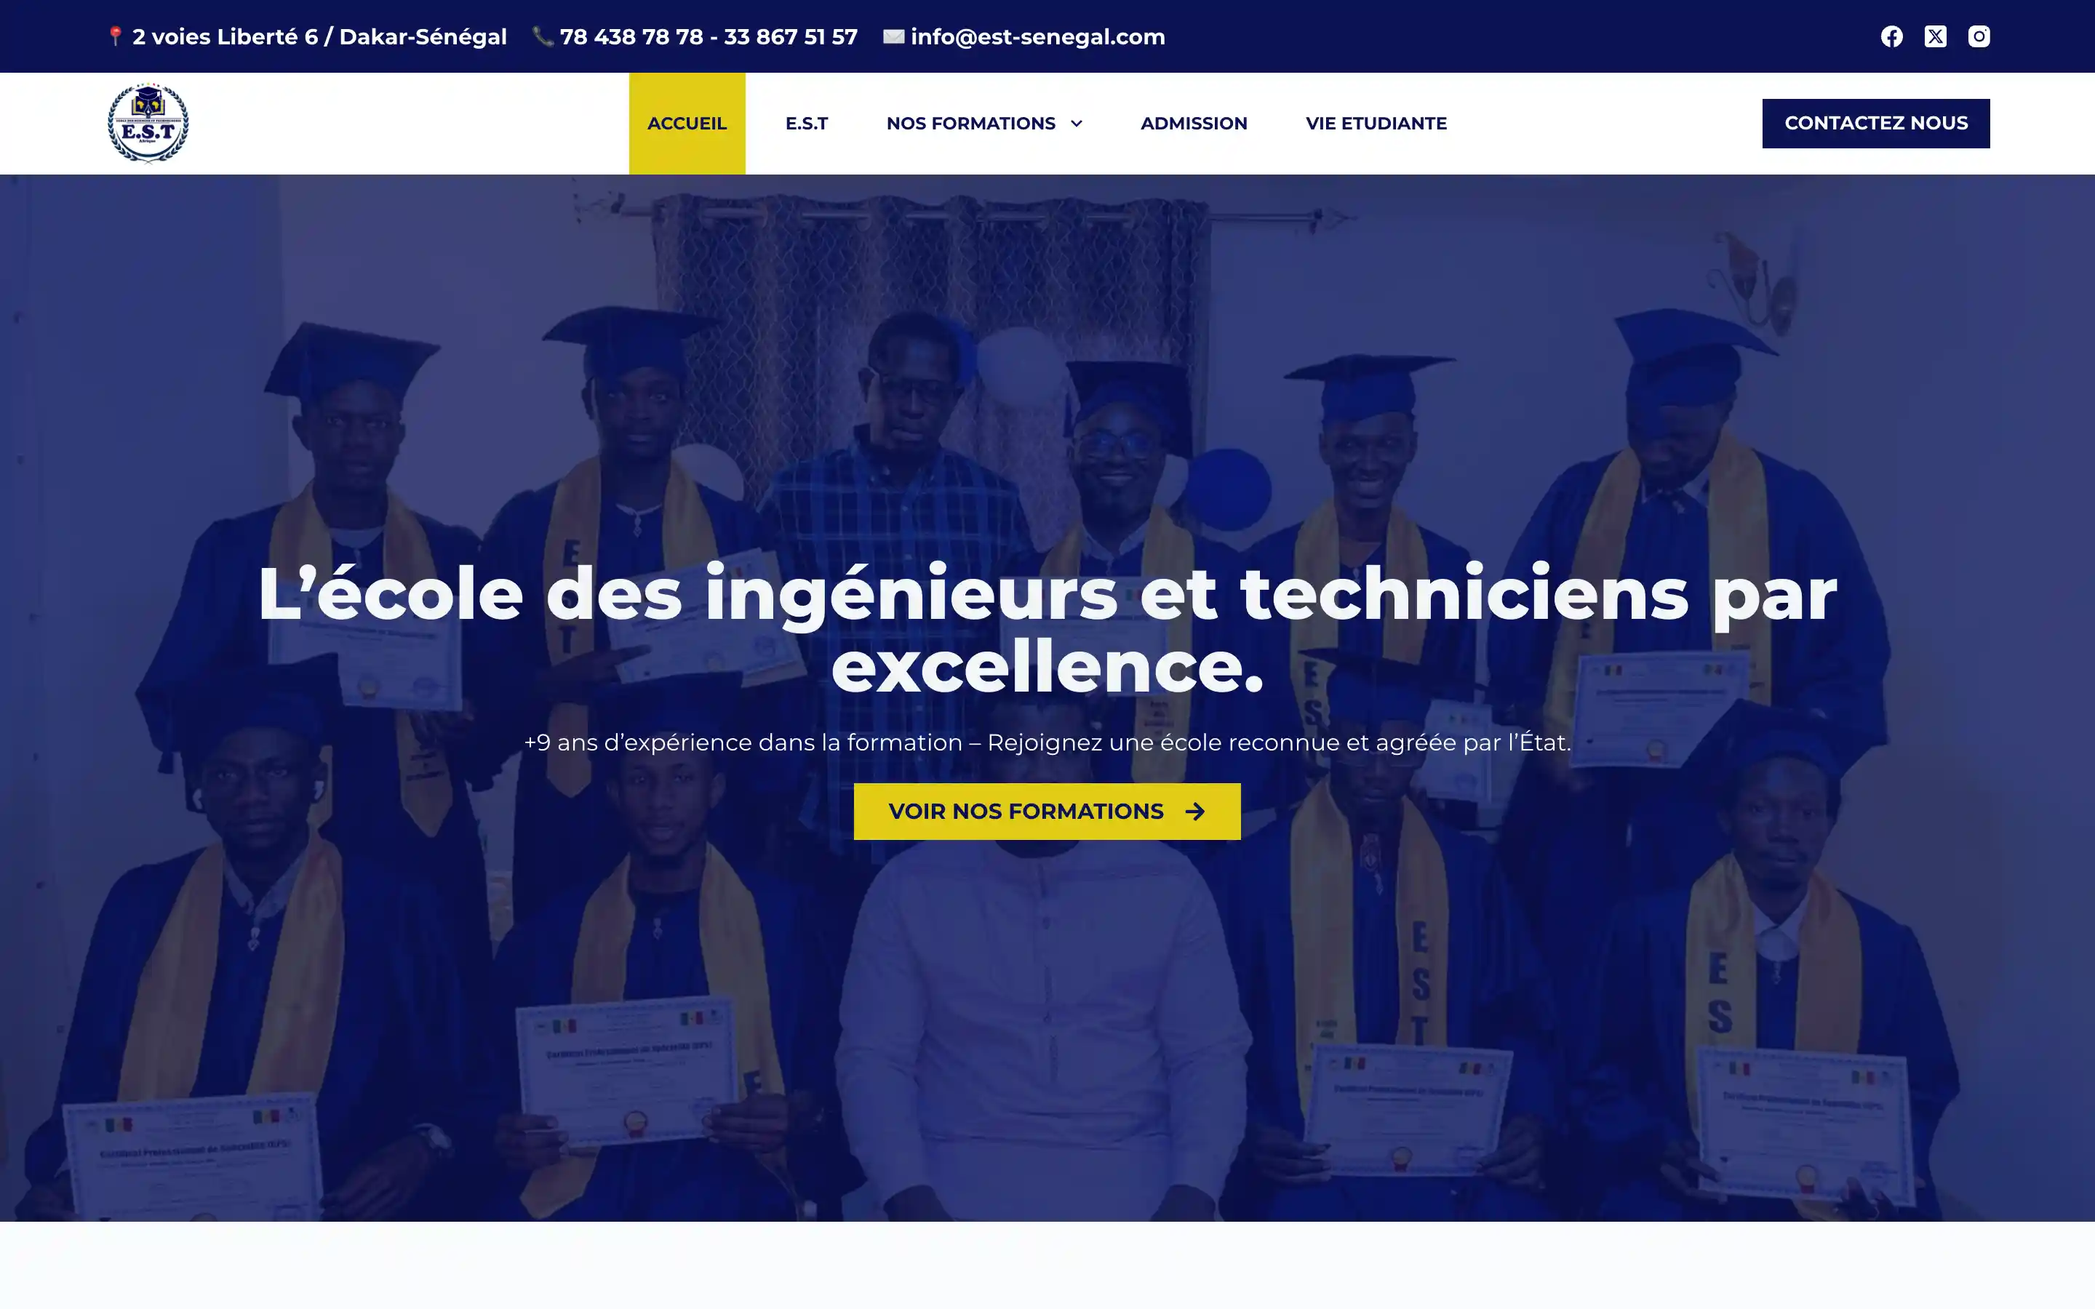Open the E.S.T menu item
The width and height of the screenshot is (2095, 1309).
pos(806,124)
